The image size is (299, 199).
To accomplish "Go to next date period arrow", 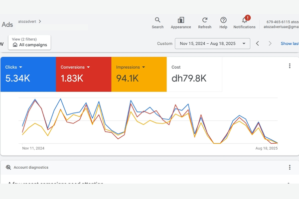I will pyautogui.click(x=270, y=44).
